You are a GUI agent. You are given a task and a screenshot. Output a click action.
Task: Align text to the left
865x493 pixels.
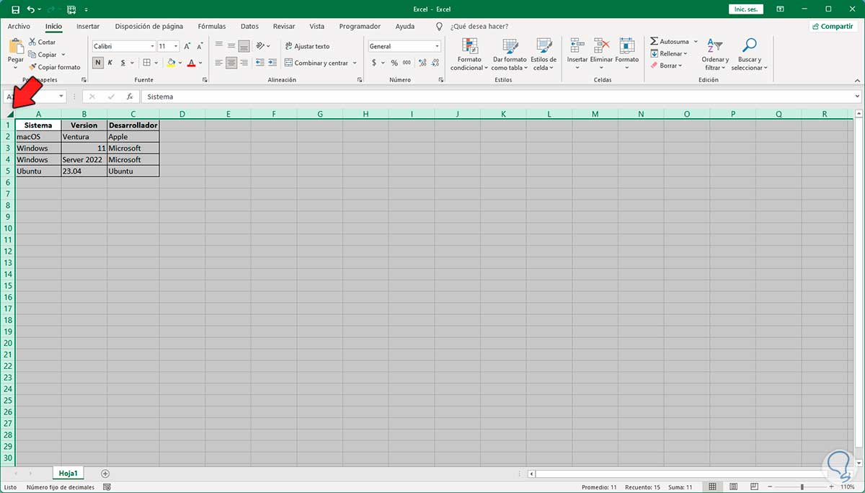(220, 63)
